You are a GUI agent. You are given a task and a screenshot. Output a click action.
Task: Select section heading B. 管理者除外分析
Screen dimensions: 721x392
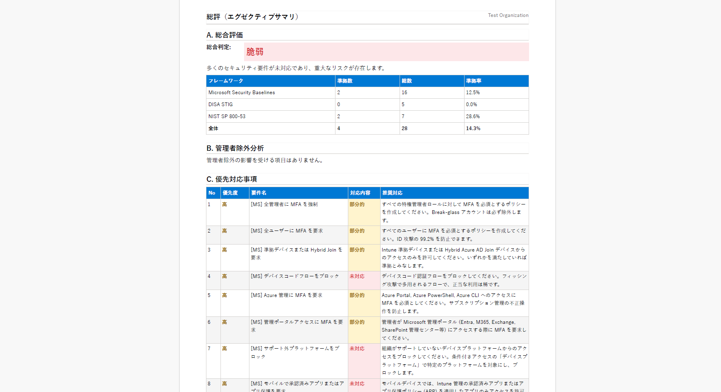point(236,148)
